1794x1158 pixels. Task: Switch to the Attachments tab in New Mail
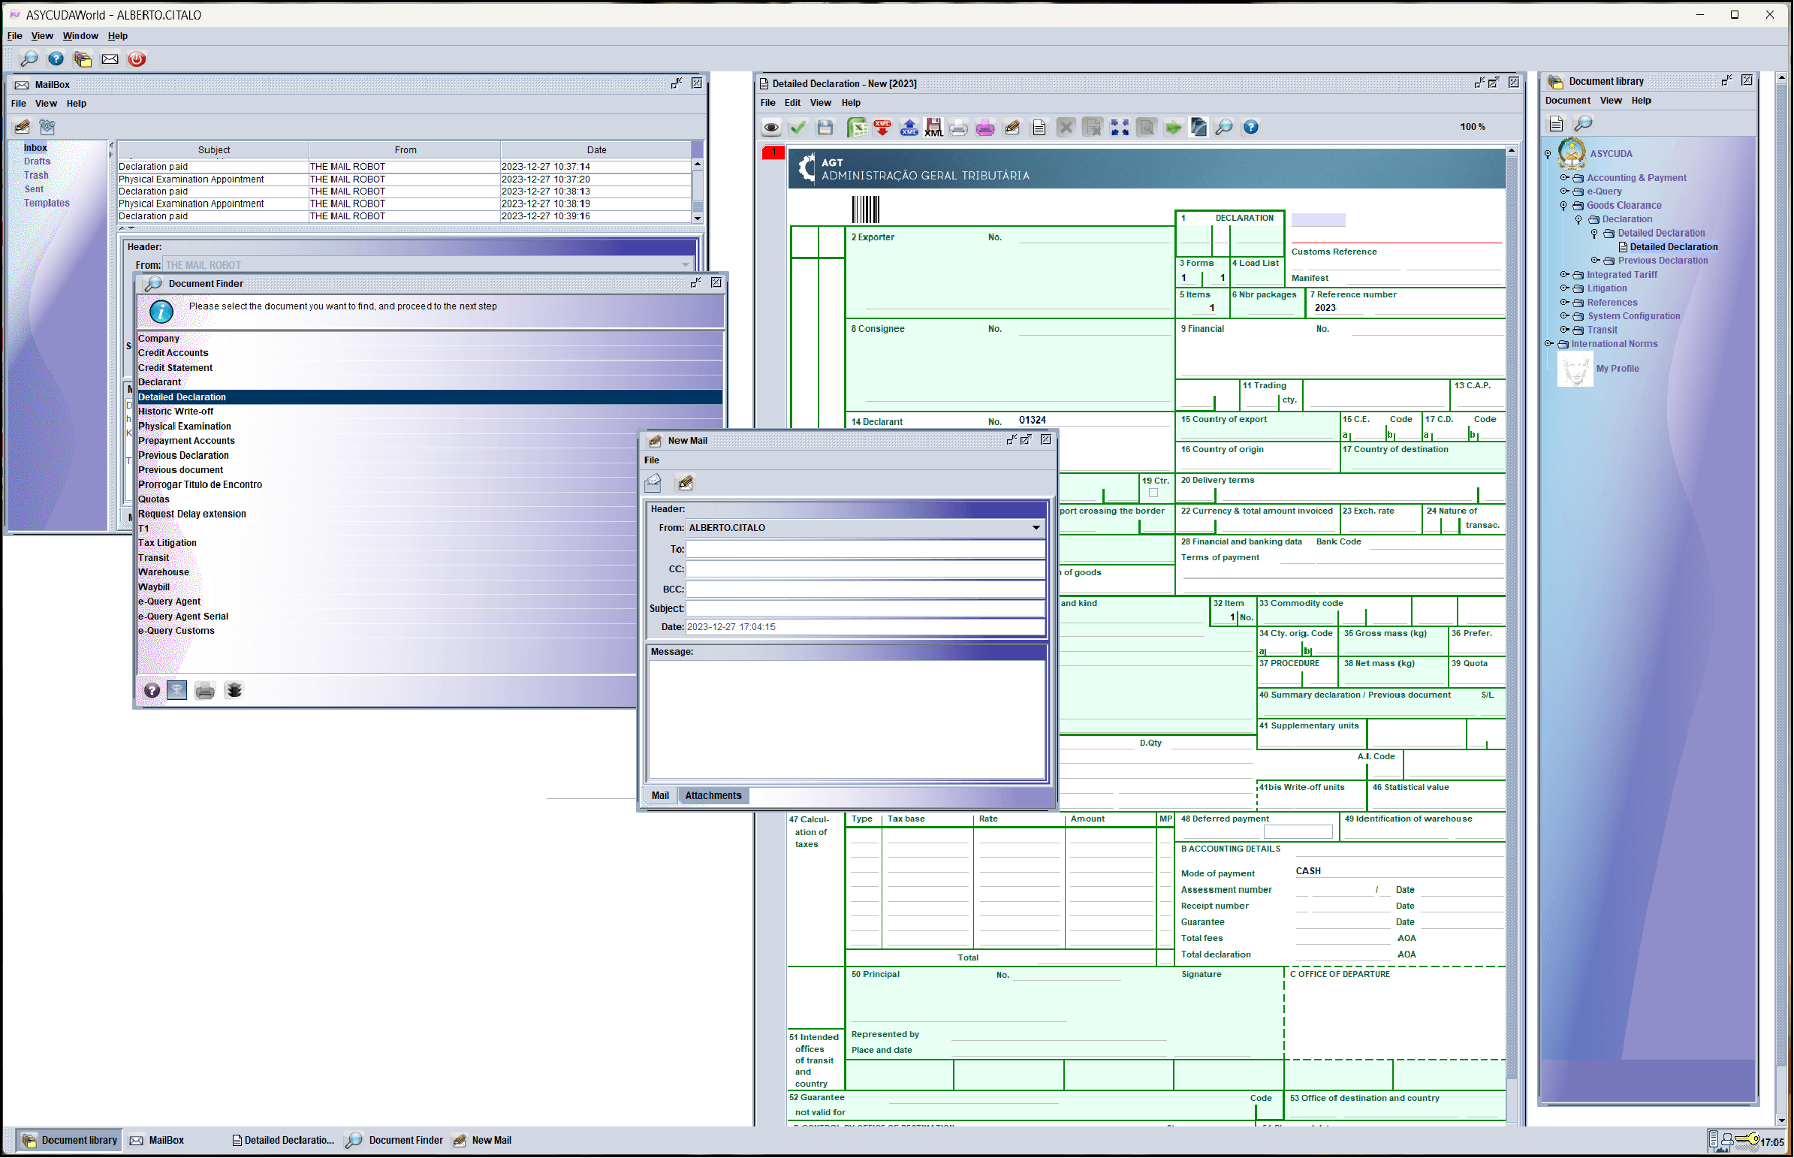click(713, 795)
